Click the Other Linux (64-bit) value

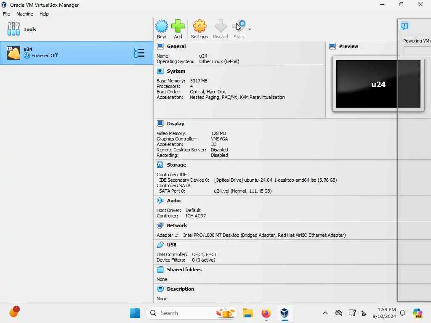219,61
